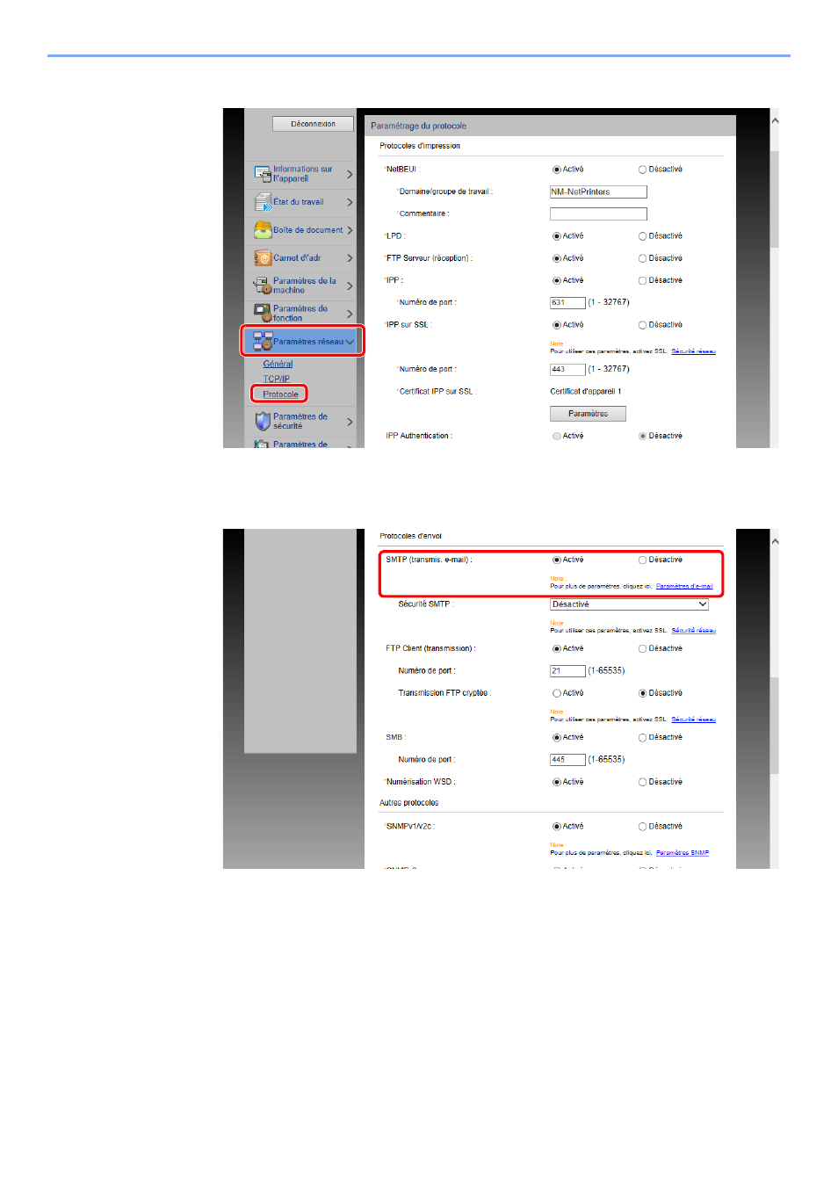Select Activé for NetBEUI
The height and width of the screenshot is (1186, 838).
[x=557, y=170]
